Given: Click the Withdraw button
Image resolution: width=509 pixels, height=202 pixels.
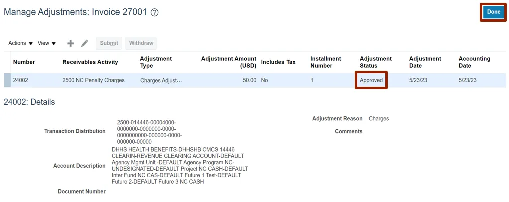Looking at the screenshot, I should coord(141,43).
